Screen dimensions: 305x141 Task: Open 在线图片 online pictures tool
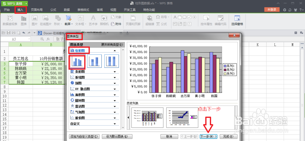(46, 21)
